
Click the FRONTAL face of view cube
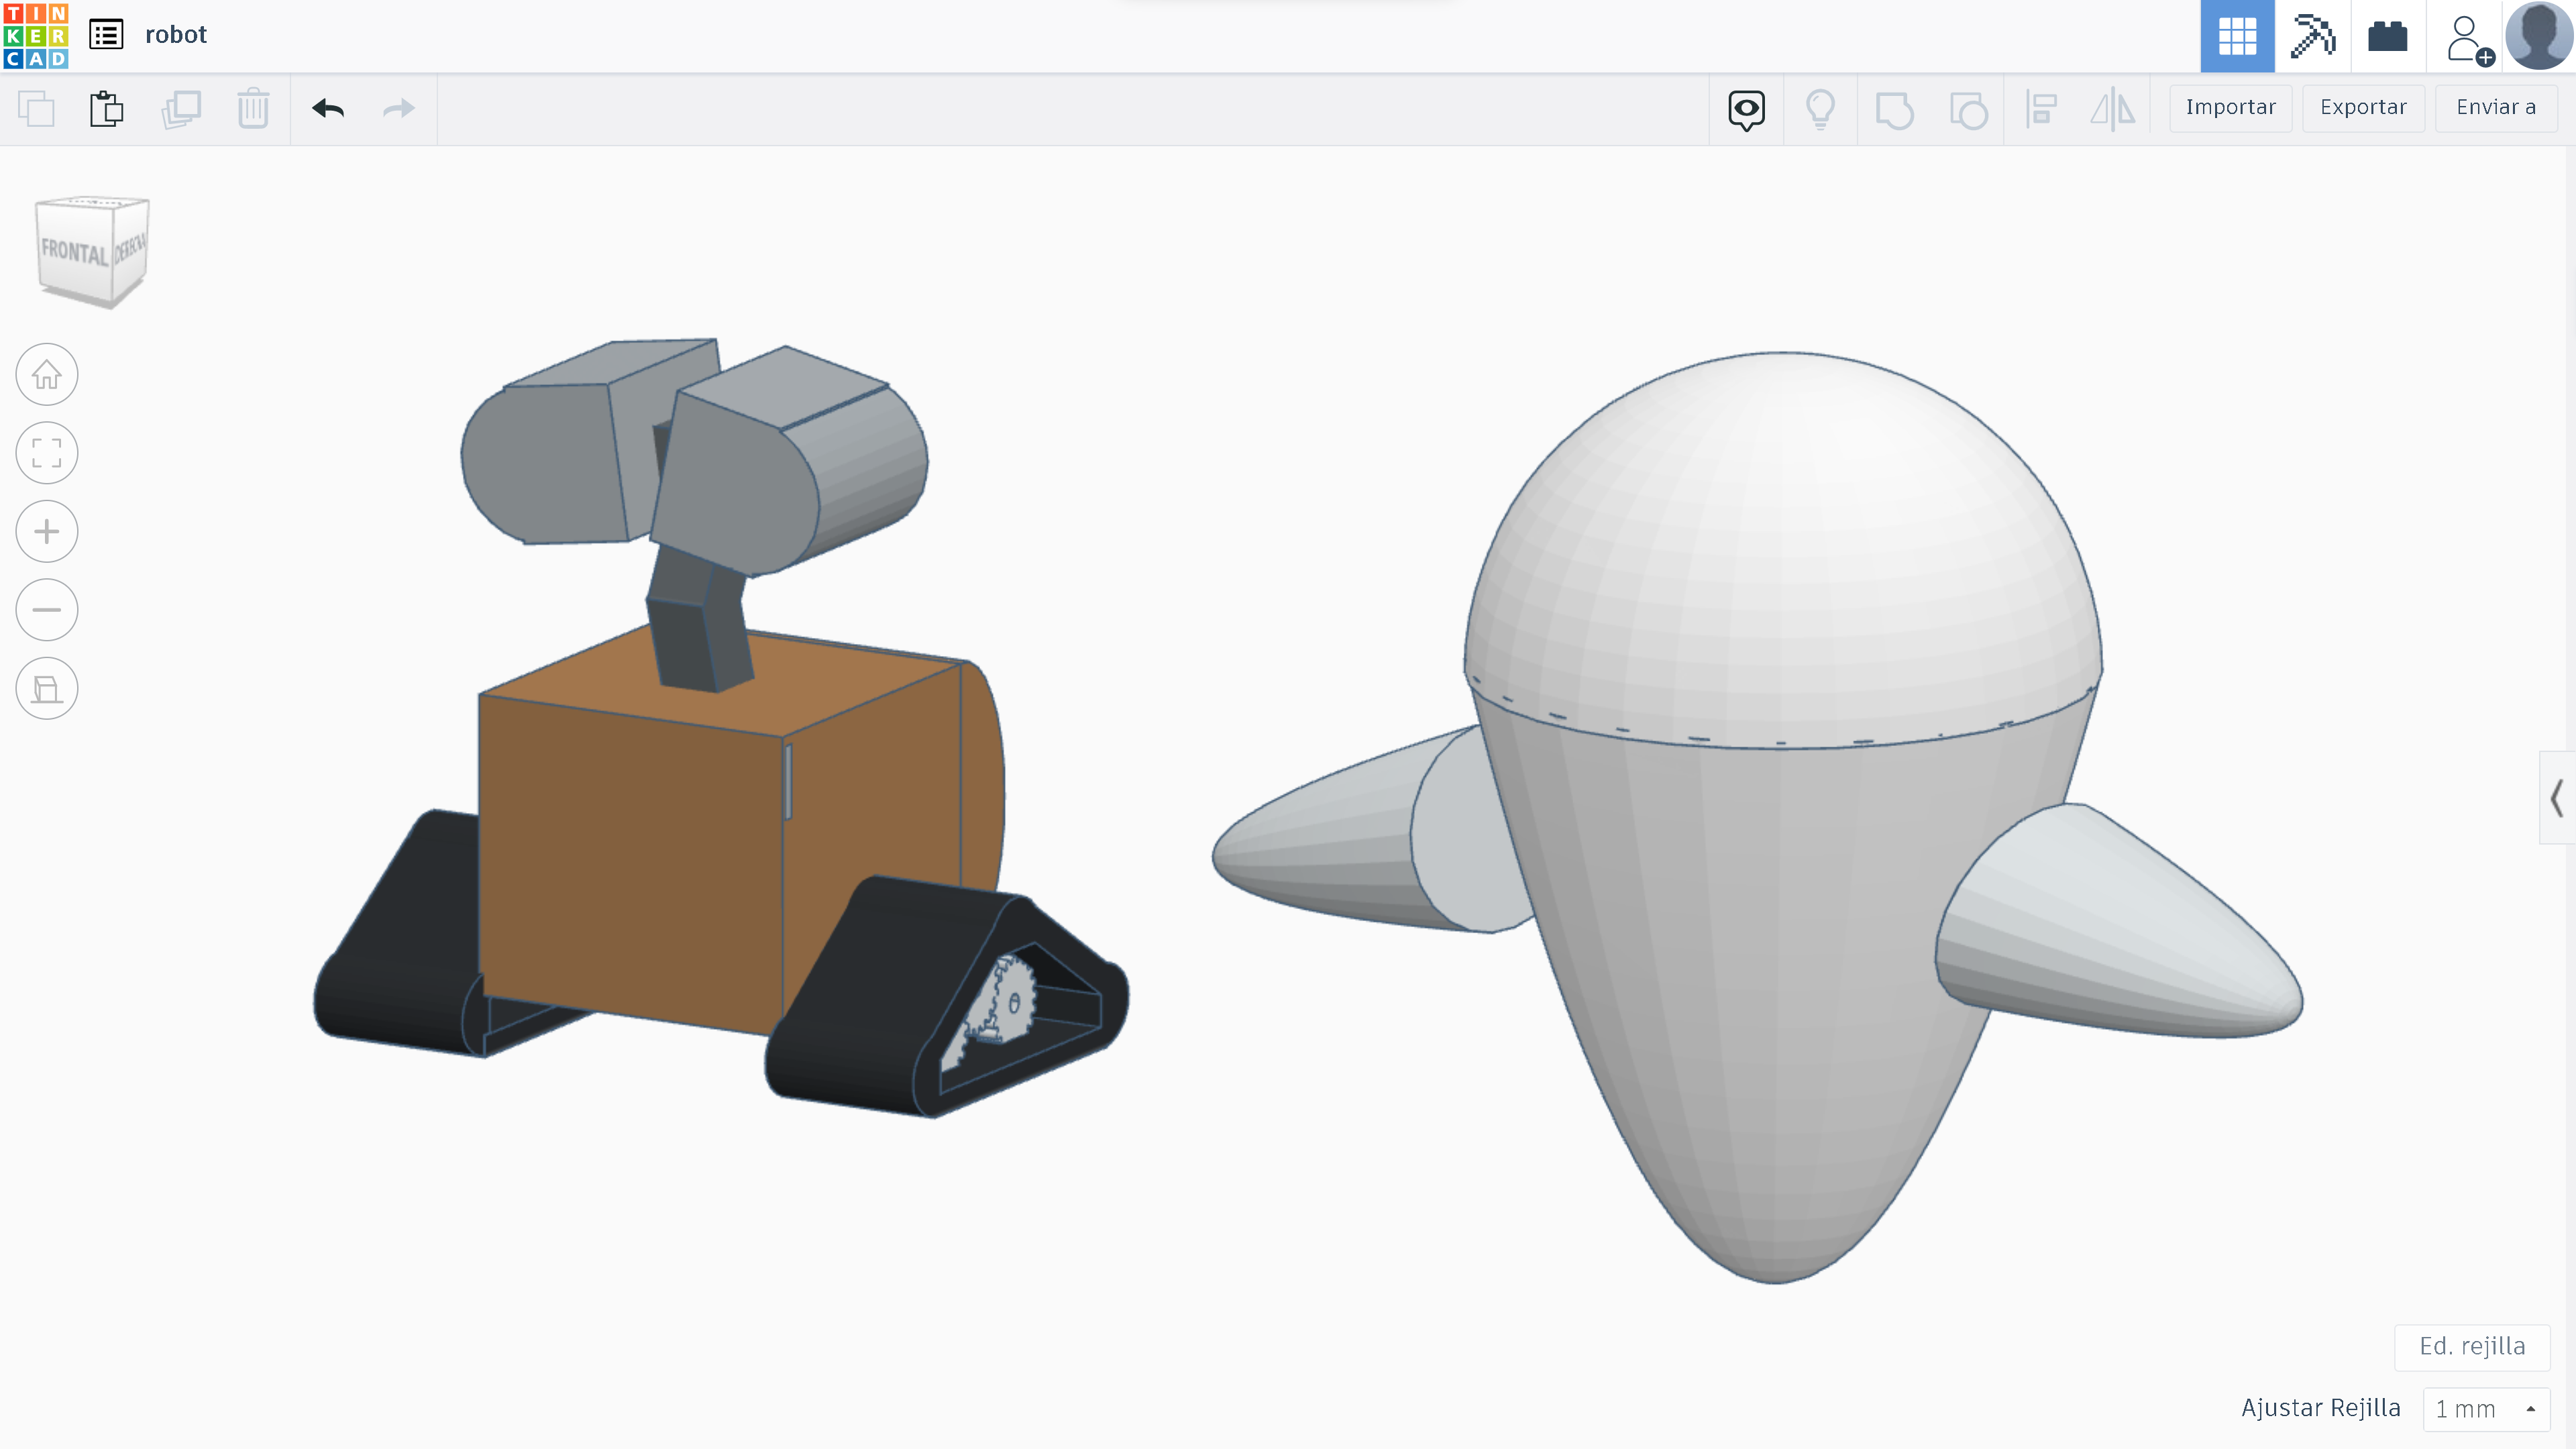(x=74, y=251)
